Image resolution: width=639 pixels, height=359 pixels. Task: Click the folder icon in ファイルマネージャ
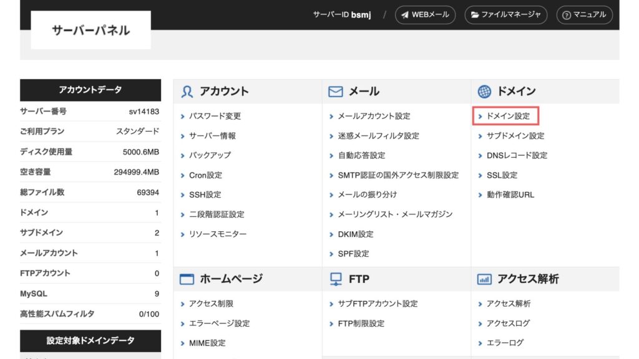(475, 15)
